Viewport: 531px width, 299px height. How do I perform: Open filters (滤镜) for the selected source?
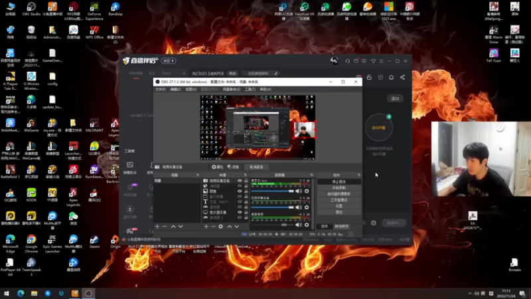tap(233, 167)
